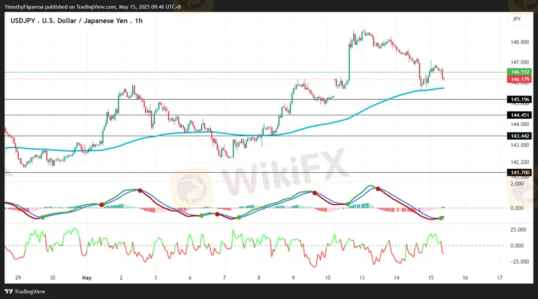Select date 17 on the time axis
The height and width of the screenshot is (299, 538).
(499, 278)
